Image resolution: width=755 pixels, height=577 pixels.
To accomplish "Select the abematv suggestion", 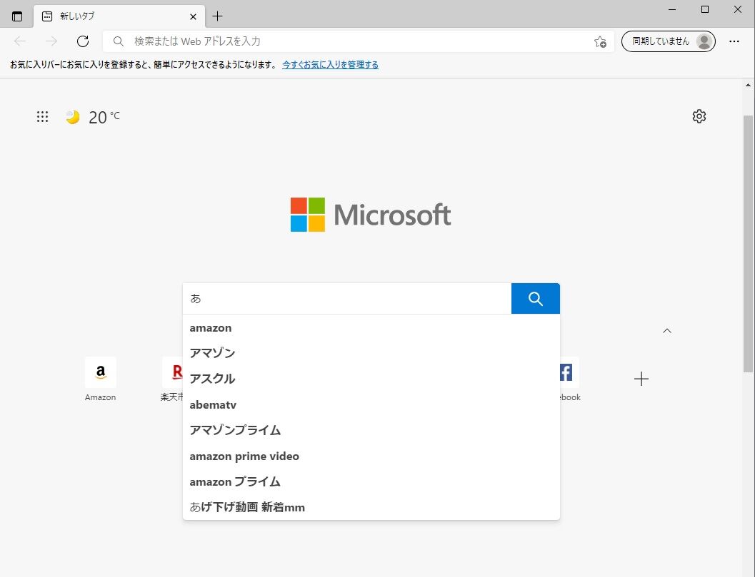I will tap(371, 405).
